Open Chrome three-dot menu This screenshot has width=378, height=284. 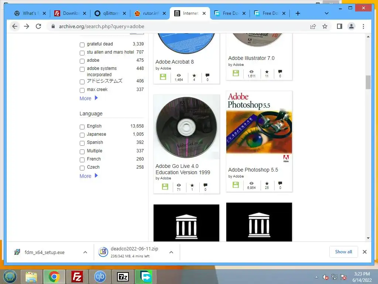tap(363, 26)
